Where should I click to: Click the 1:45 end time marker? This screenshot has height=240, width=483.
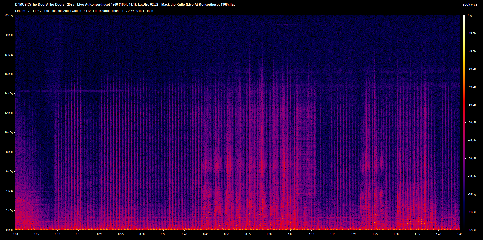[459, 234]
